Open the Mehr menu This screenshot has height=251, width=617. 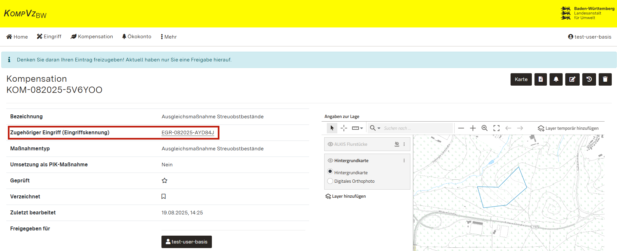(169, 37)
